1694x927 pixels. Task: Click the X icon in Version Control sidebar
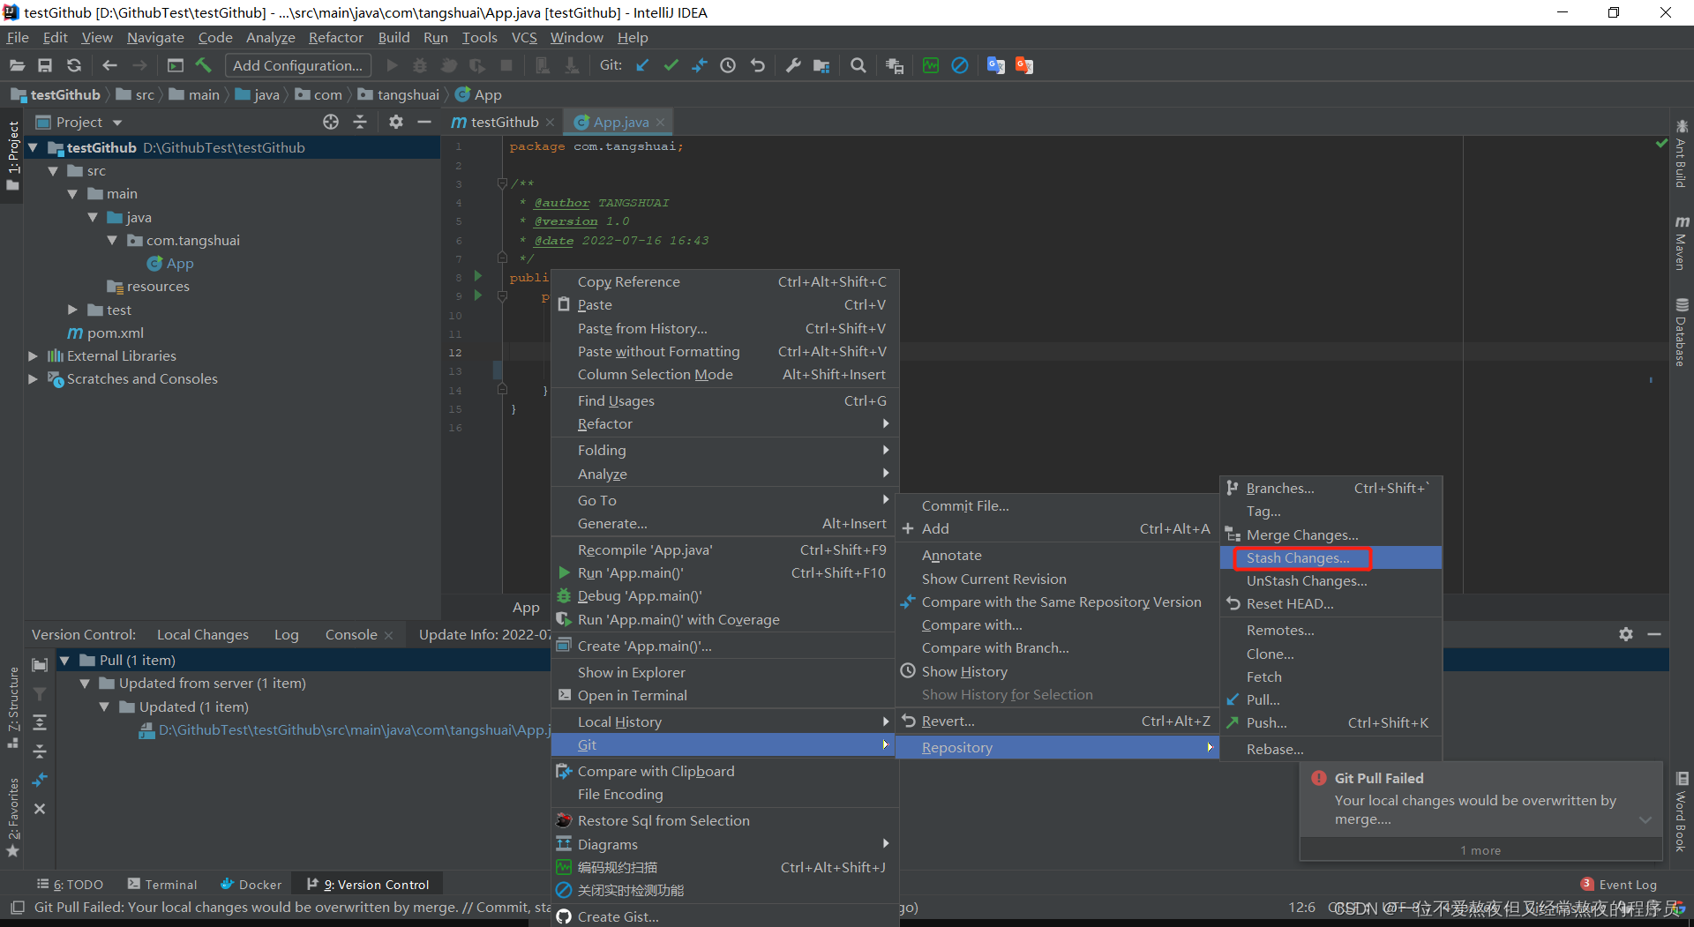[x=40, y=809]
